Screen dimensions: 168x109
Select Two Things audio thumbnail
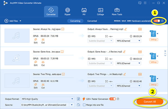[x=17, y=81]
